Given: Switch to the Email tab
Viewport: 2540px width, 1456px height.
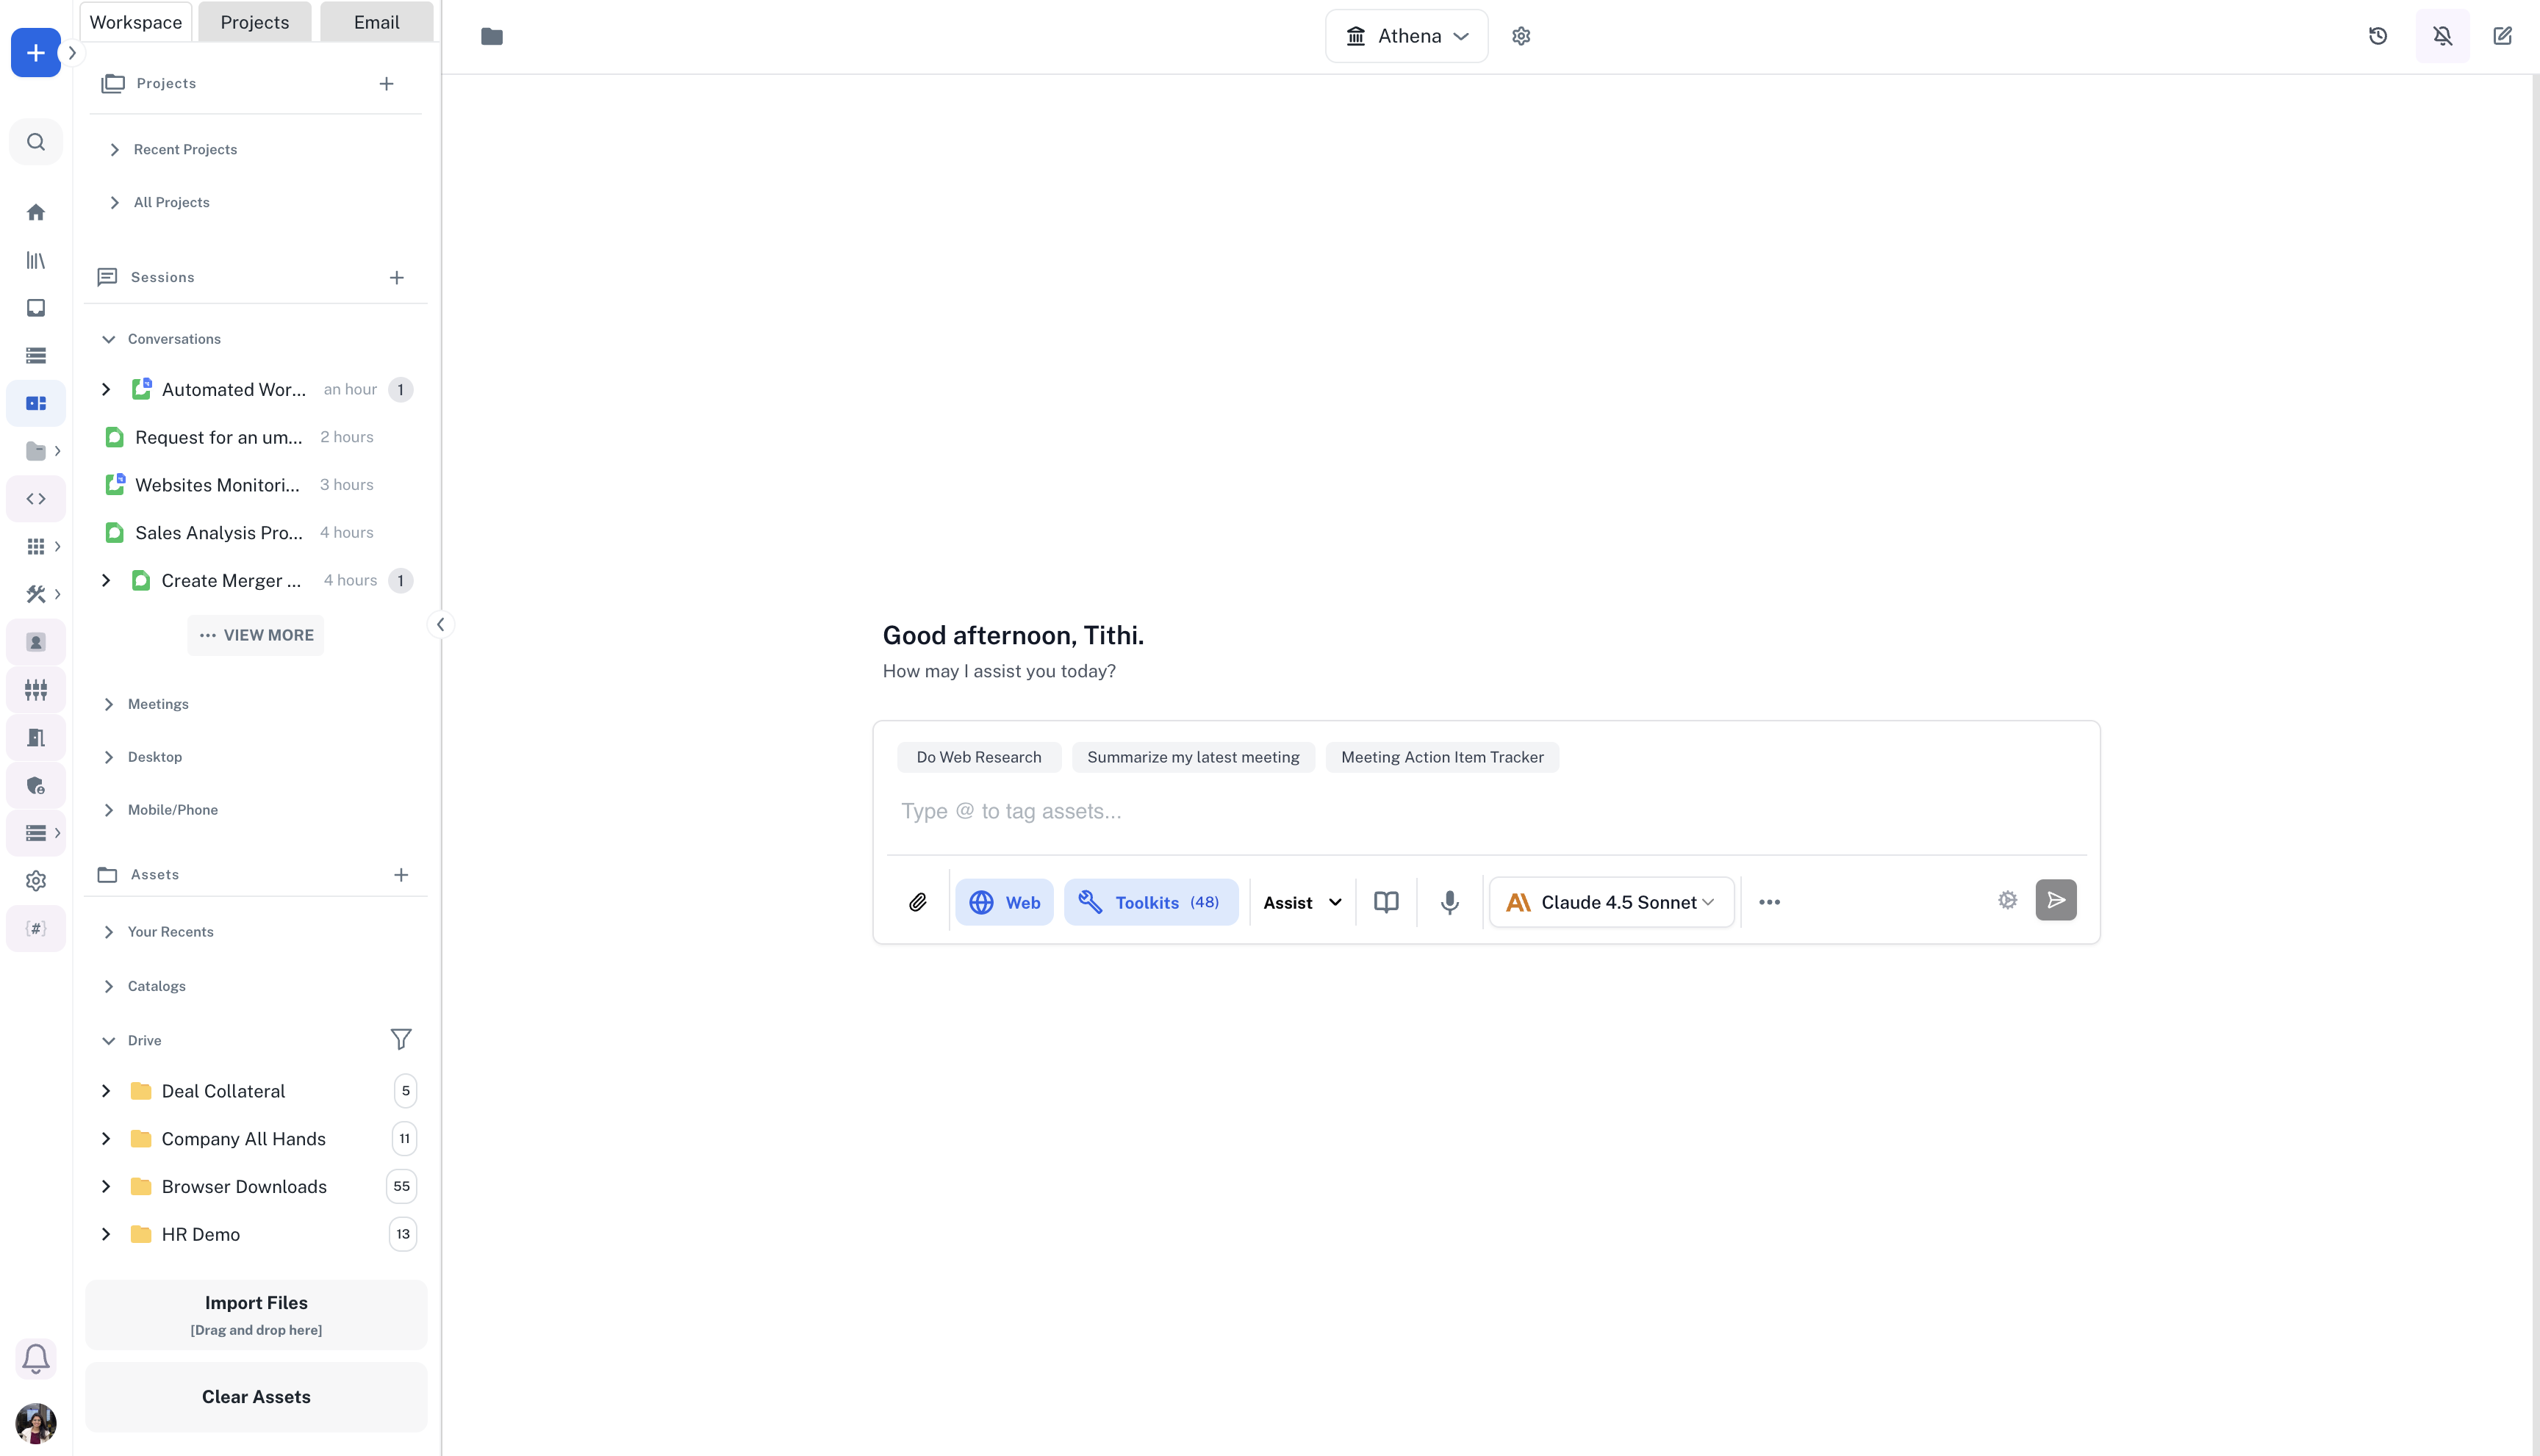Looking at the screenshot, I should (376, 22).
